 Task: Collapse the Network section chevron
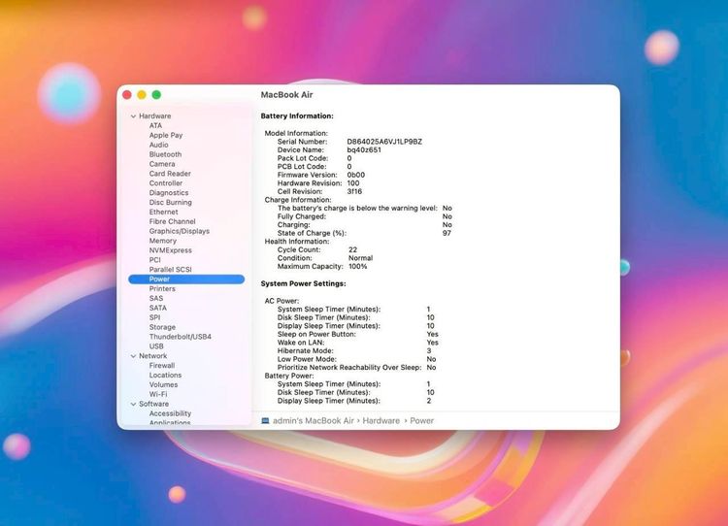[x=133, y=356]
